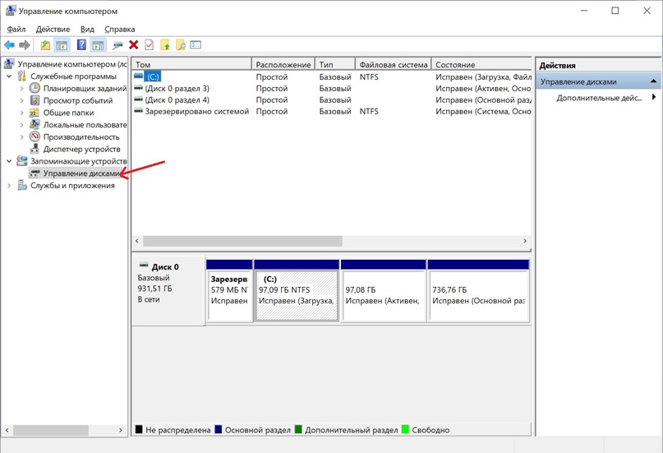Open the Справка menu

pyautogui.click(x=120, y=29)
